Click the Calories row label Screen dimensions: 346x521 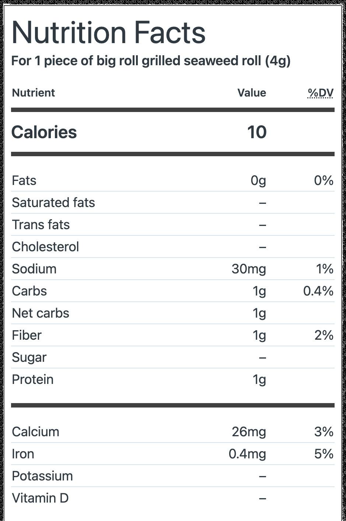[44, 132]
